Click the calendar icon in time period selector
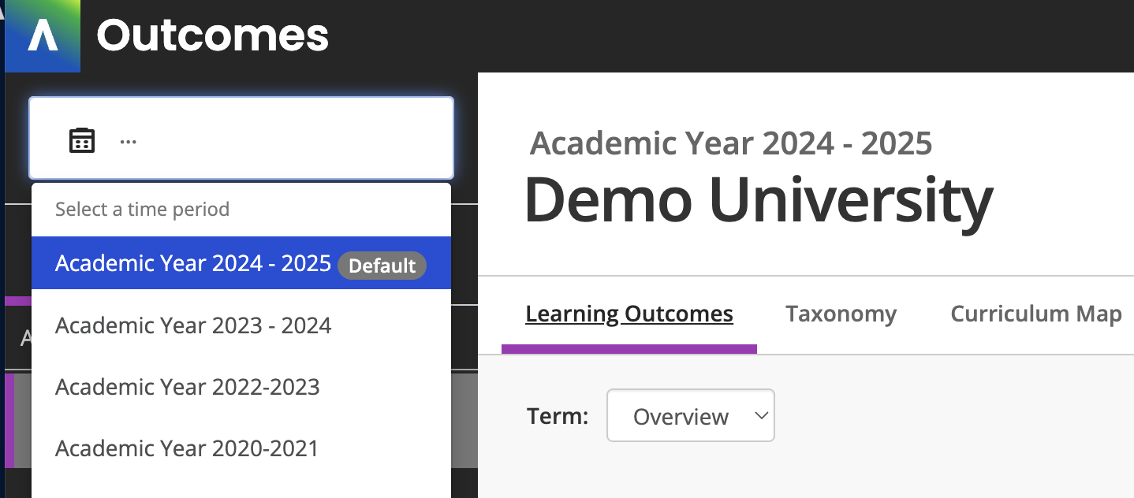Screen dimensions: 1134x498 coord(82,140)
